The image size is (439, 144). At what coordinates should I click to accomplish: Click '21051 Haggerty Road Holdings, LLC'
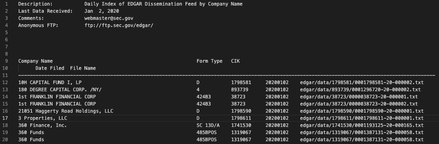pyautogui.click(x=66, y=111)
